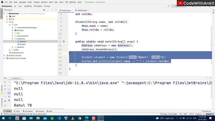
Task: Click the red trash icon in Run toolbar
Action: tap(9, 100)
